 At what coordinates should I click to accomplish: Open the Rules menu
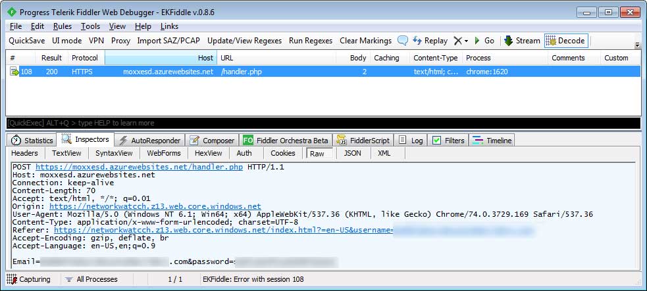click(63, 26)
